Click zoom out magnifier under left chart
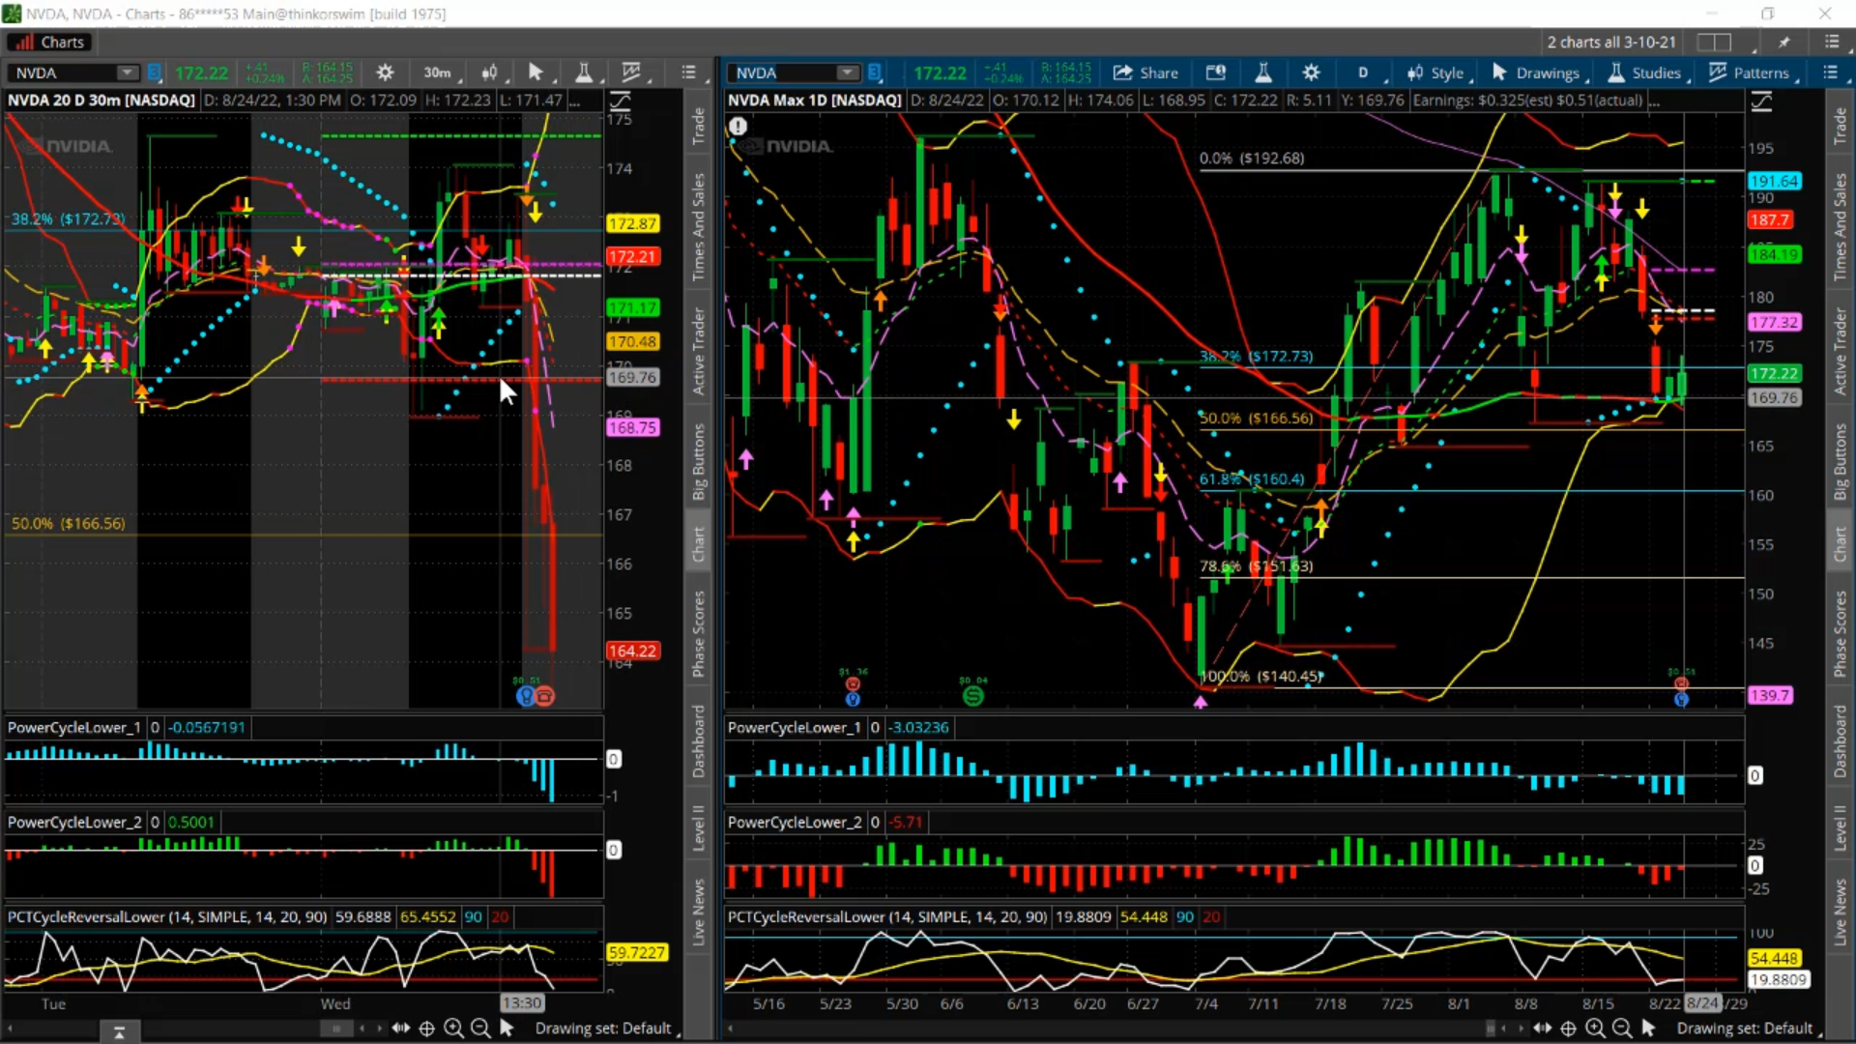 (479, 1029)
